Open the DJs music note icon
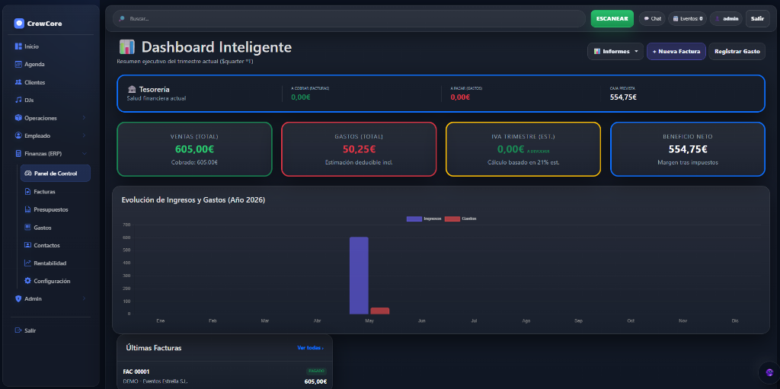This screenshot has height=389, width=780. coord(18,100)
